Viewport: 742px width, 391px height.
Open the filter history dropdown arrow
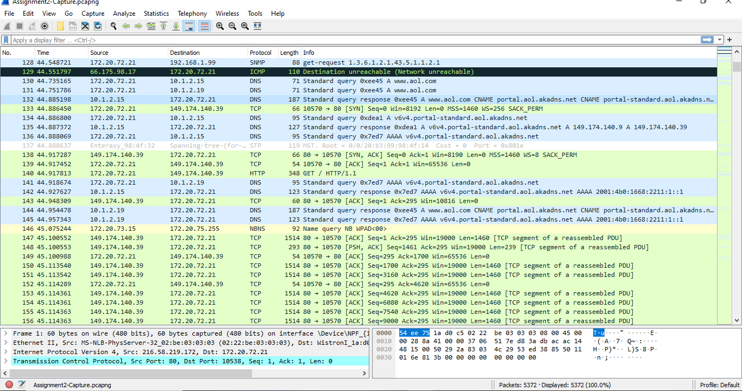click(x=719, y=40)
